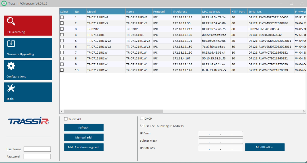
Task: Select the checkbox for device No. 1
Action: (62, 17)
